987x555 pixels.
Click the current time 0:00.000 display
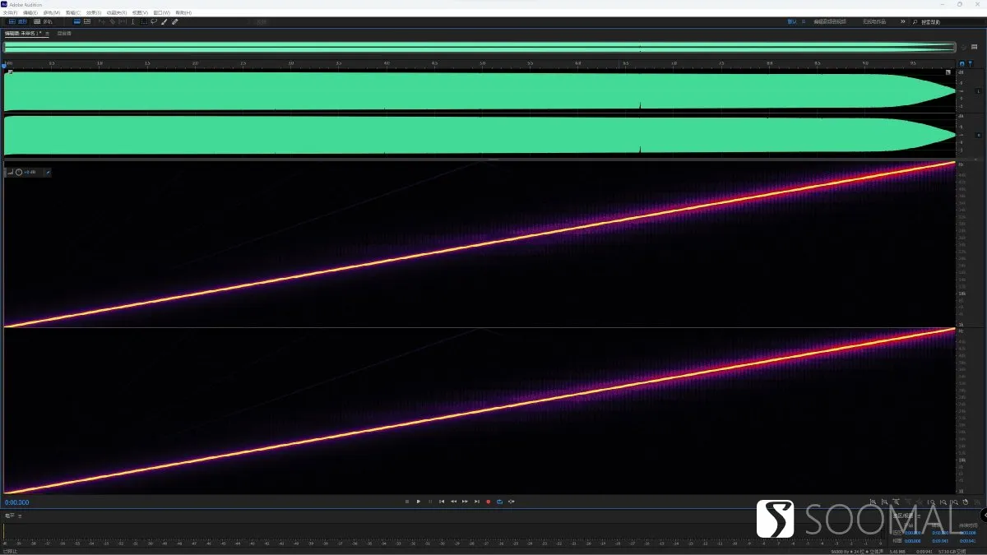pos(17,502)
